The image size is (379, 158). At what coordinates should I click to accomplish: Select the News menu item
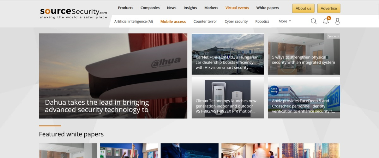tap(171, 8)
